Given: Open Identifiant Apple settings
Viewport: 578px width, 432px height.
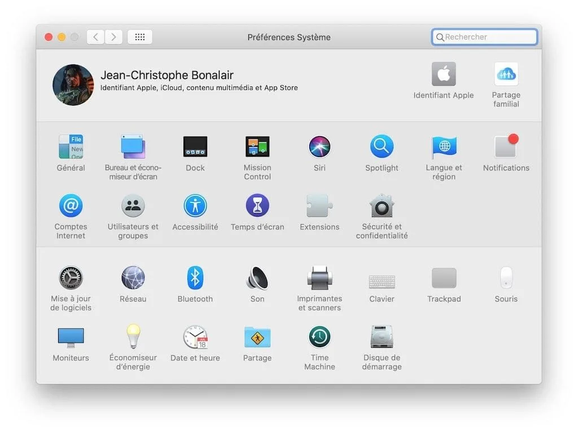Looking at the screenshot, I should click(444, 74).
